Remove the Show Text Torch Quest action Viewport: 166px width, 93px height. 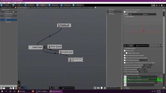[x=125, y=77]
